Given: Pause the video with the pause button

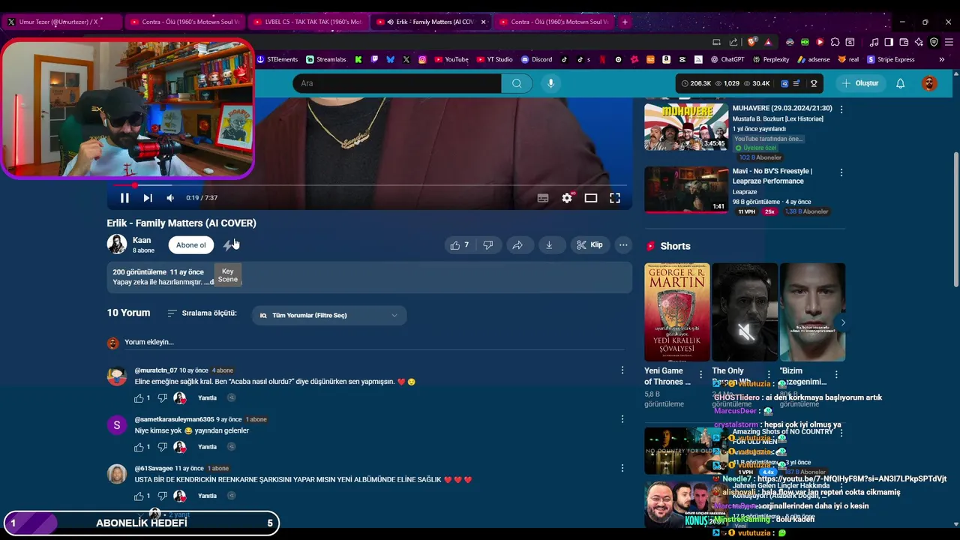Looking at the screenshot, I should pos(124,198).
